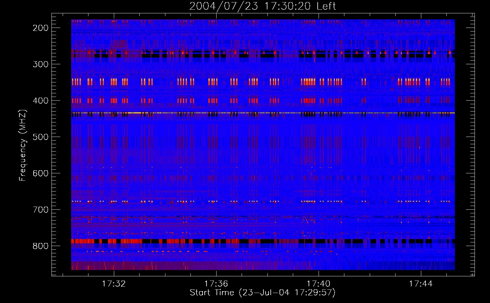490x303 pixels.
Task: Select the 800 frequency tick label
Action: (x=40, y=246)
